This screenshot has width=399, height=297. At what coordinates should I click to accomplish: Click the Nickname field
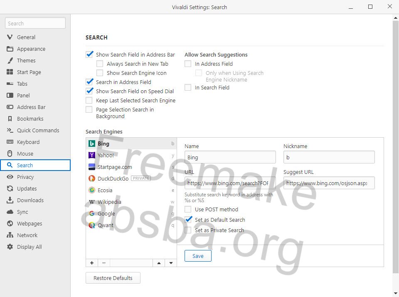tap(329, 157)
